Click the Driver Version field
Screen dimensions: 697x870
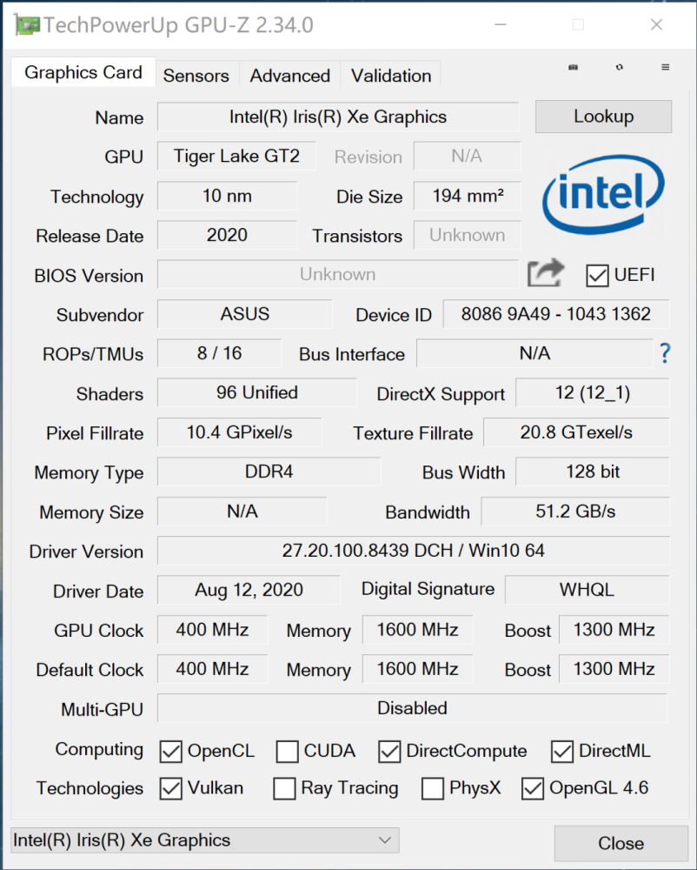[x=413, y=551]
